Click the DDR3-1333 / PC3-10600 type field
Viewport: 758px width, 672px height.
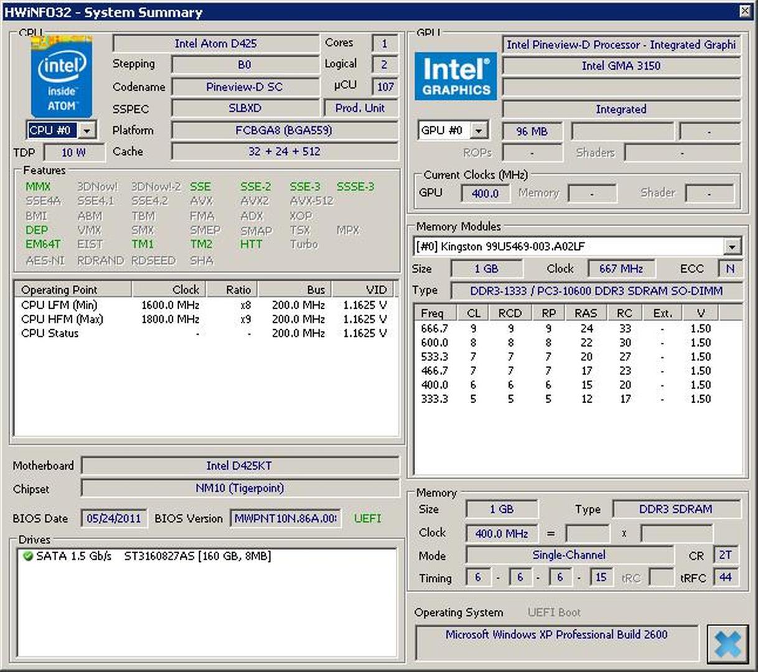pyautogui.click(x=596, y=291)
